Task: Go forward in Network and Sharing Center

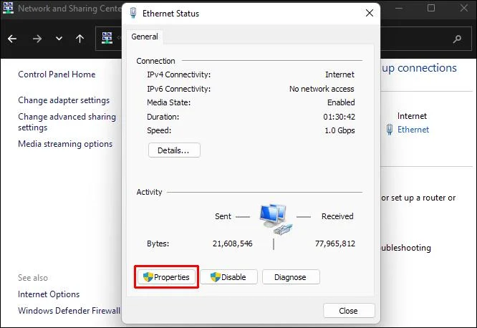Action: pyautogui.click(x=37, y=39)
